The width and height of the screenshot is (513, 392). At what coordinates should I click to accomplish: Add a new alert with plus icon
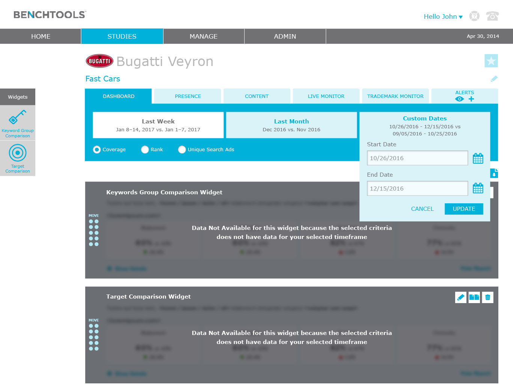click(x=471, y=99)
